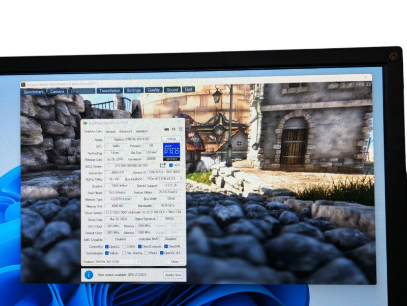
Task: Click the FPS counter in Heaven
Action: 363,85
